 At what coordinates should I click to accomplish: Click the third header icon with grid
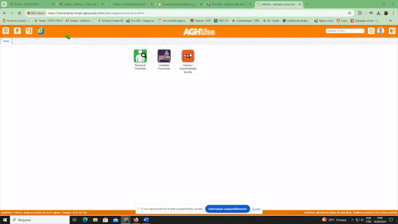pyautogui.click(x=29, y=31)
